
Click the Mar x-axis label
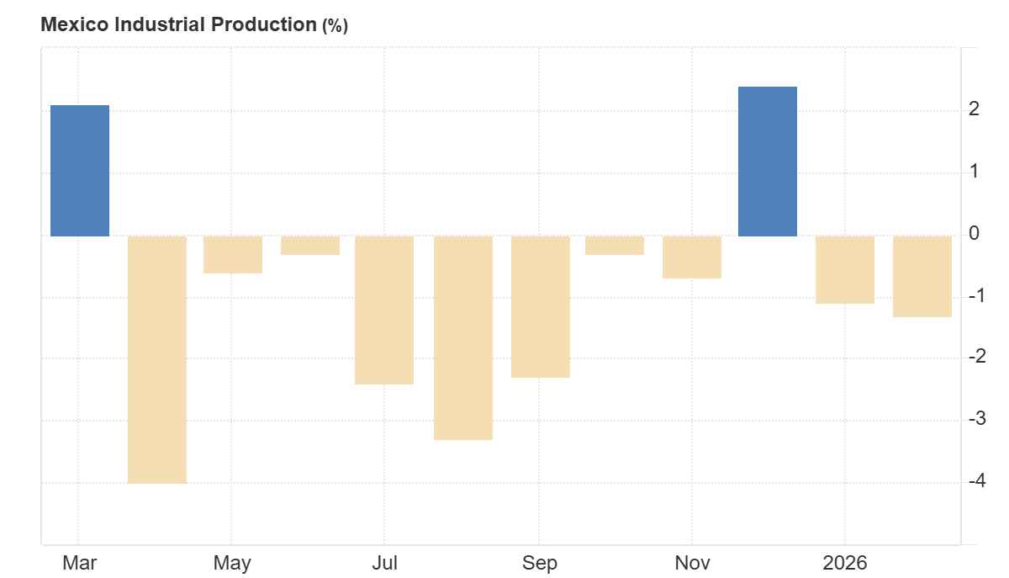[78, 563]
